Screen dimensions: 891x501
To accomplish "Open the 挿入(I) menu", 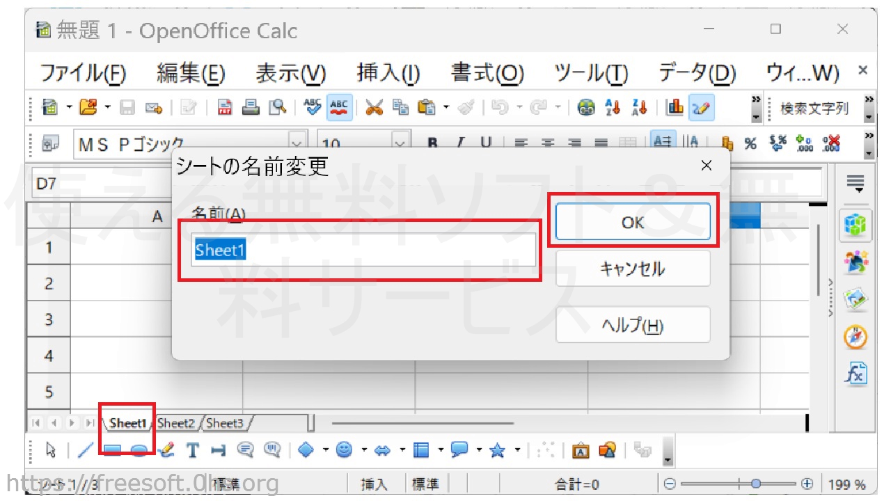I will point(388,72).
